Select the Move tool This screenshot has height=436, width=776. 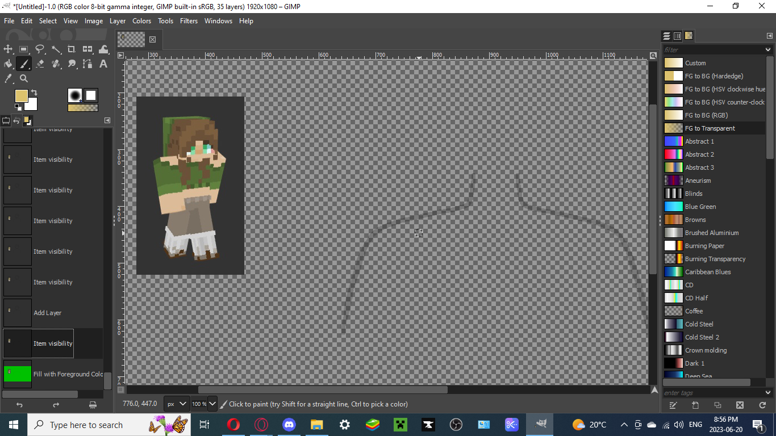[x=8, y=49]
